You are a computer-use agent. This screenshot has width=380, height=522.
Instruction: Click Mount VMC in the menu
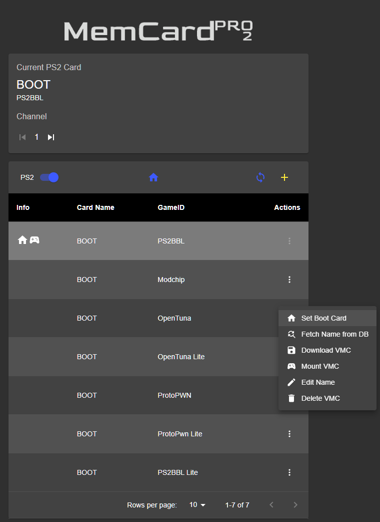click(320, 366)
